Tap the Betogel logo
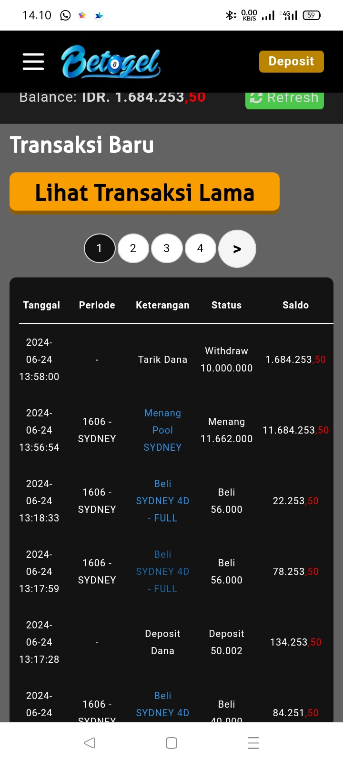 (x=111, y=62)
